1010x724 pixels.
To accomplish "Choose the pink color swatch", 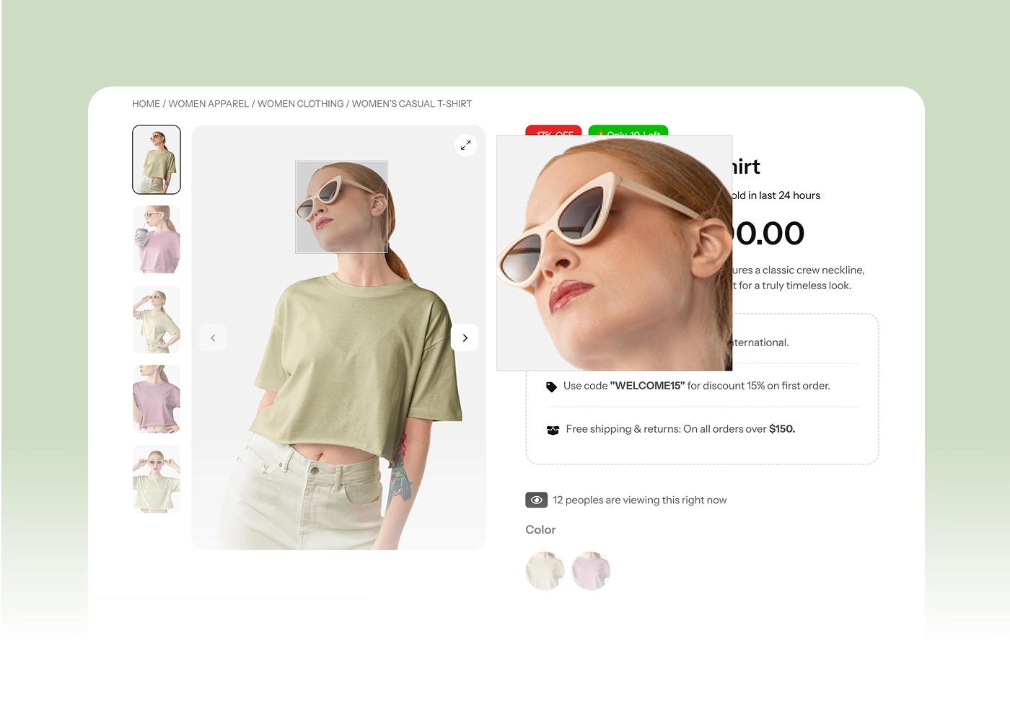I will point(591,571).
